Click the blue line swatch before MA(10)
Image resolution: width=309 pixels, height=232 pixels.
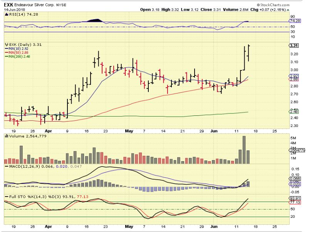point(7,48)
